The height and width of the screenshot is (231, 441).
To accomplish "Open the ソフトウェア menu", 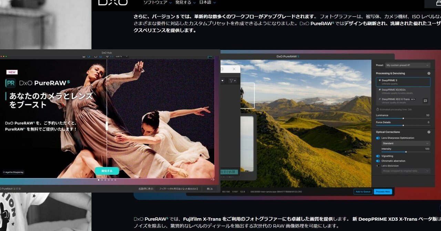I will pos(154,2).
